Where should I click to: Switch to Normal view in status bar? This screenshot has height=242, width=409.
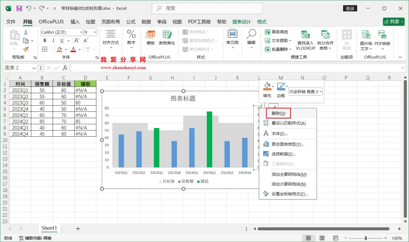tap(308, 238)
